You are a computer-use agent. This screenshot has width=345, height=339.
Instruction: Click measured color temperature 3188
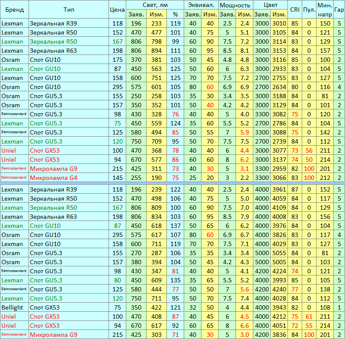coord(279,96)
